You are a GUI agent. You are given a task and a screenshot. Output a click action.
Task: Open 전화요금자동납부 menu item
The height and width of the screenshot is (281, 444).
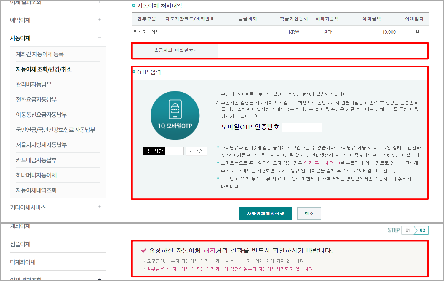36,99
